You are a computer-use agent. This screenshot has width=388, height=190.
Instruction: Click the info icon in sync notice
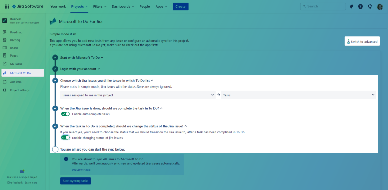click(x=66, y=159)
